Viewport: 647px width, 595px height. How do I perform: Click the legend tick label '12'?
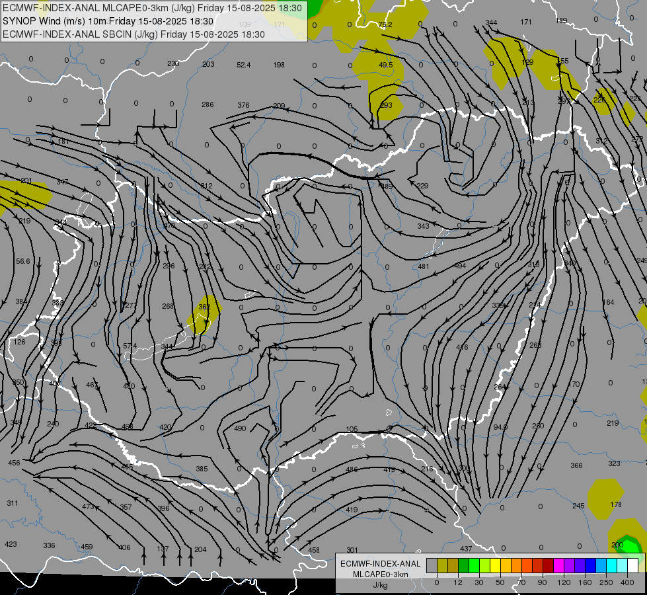tap(458, 582)
